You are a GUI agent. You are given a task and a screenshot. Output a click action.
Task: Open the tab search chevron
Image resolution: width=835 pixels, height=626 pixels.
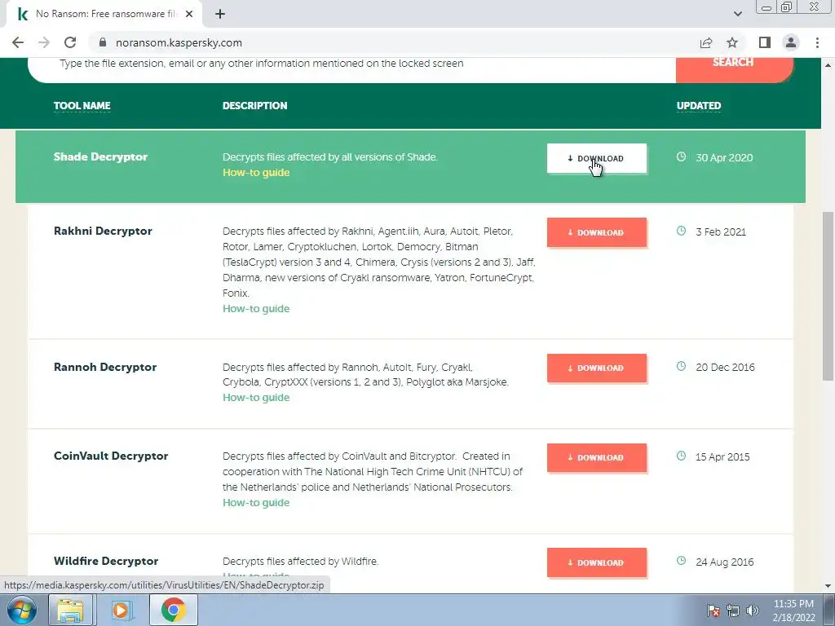(737, 14)
